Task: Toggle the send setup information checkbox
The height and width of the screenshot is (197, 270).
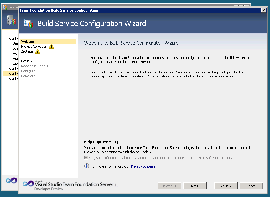Action: click(x=86, y=158)
